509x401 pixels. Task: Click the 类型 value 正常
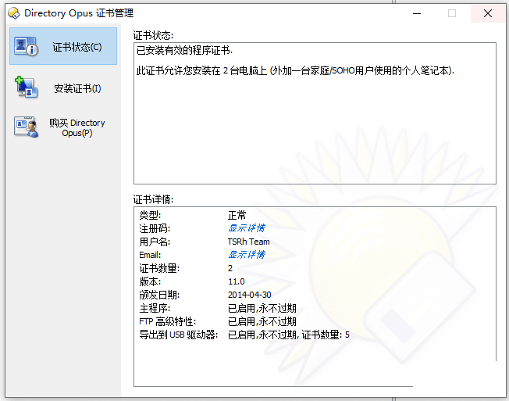point(237,215)
